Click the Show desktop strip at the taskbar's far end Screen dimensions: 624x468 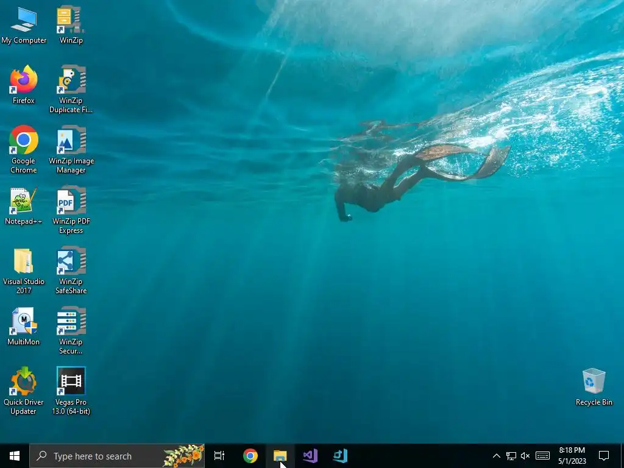(622, 456)
